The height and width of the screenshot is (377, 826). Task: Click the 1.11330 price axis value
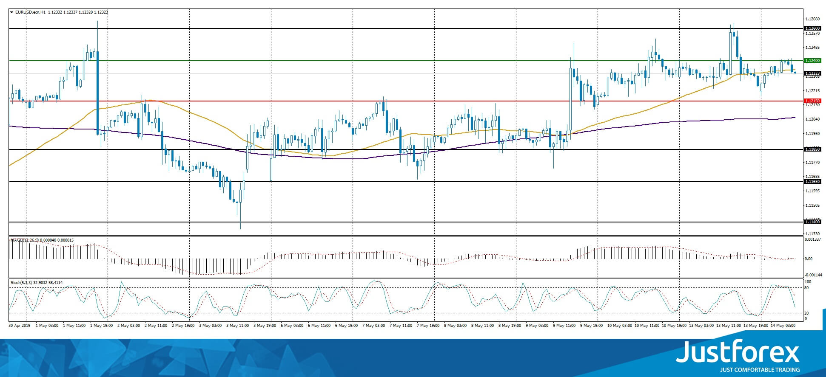[x=812, y=234]
